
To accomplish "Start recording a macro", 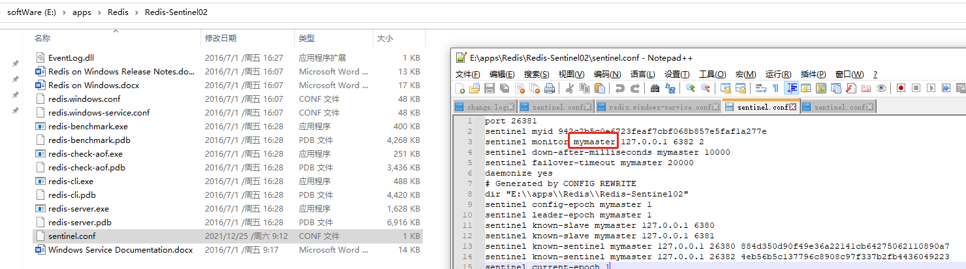I will pos(901,88).
